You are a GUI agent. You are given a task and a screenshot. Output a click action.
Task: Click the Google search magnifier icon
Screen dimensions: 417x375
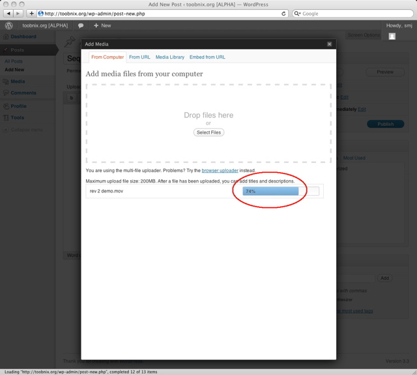297,14
